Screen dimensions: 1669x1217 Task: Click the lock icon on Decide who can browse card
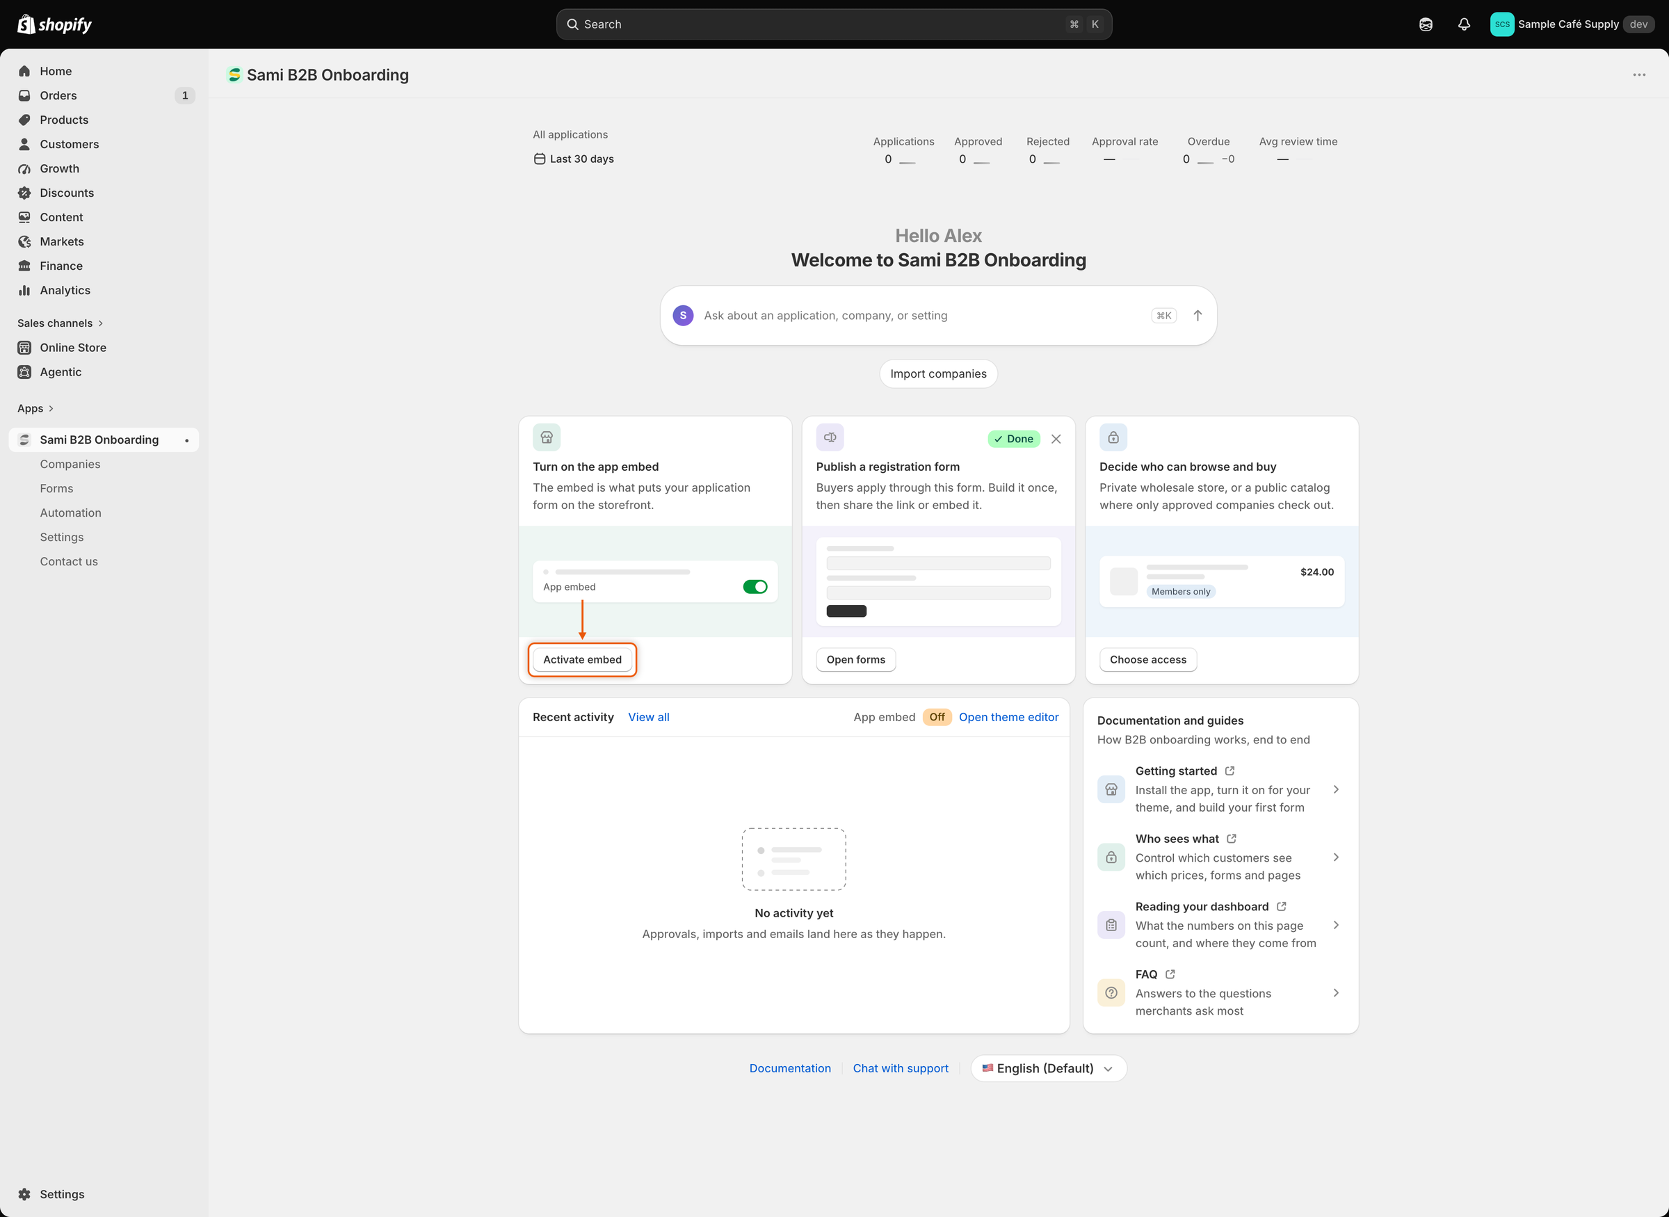[1113, 437]
